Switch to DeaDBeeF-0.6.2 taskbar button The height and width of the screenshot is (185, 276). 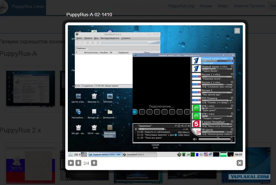(x=140, y=155)
